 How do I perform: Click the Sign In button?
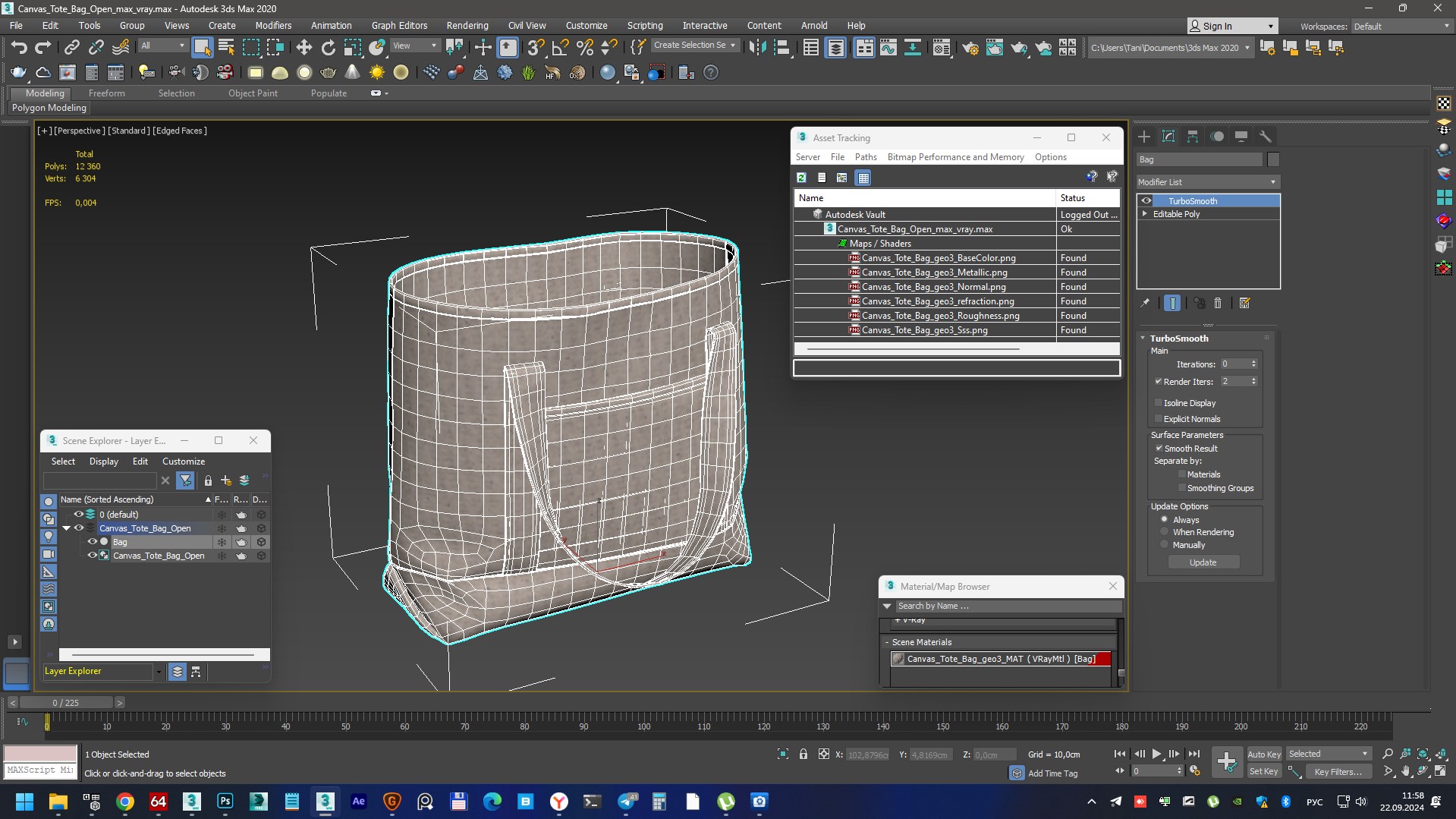[1232, 27]
